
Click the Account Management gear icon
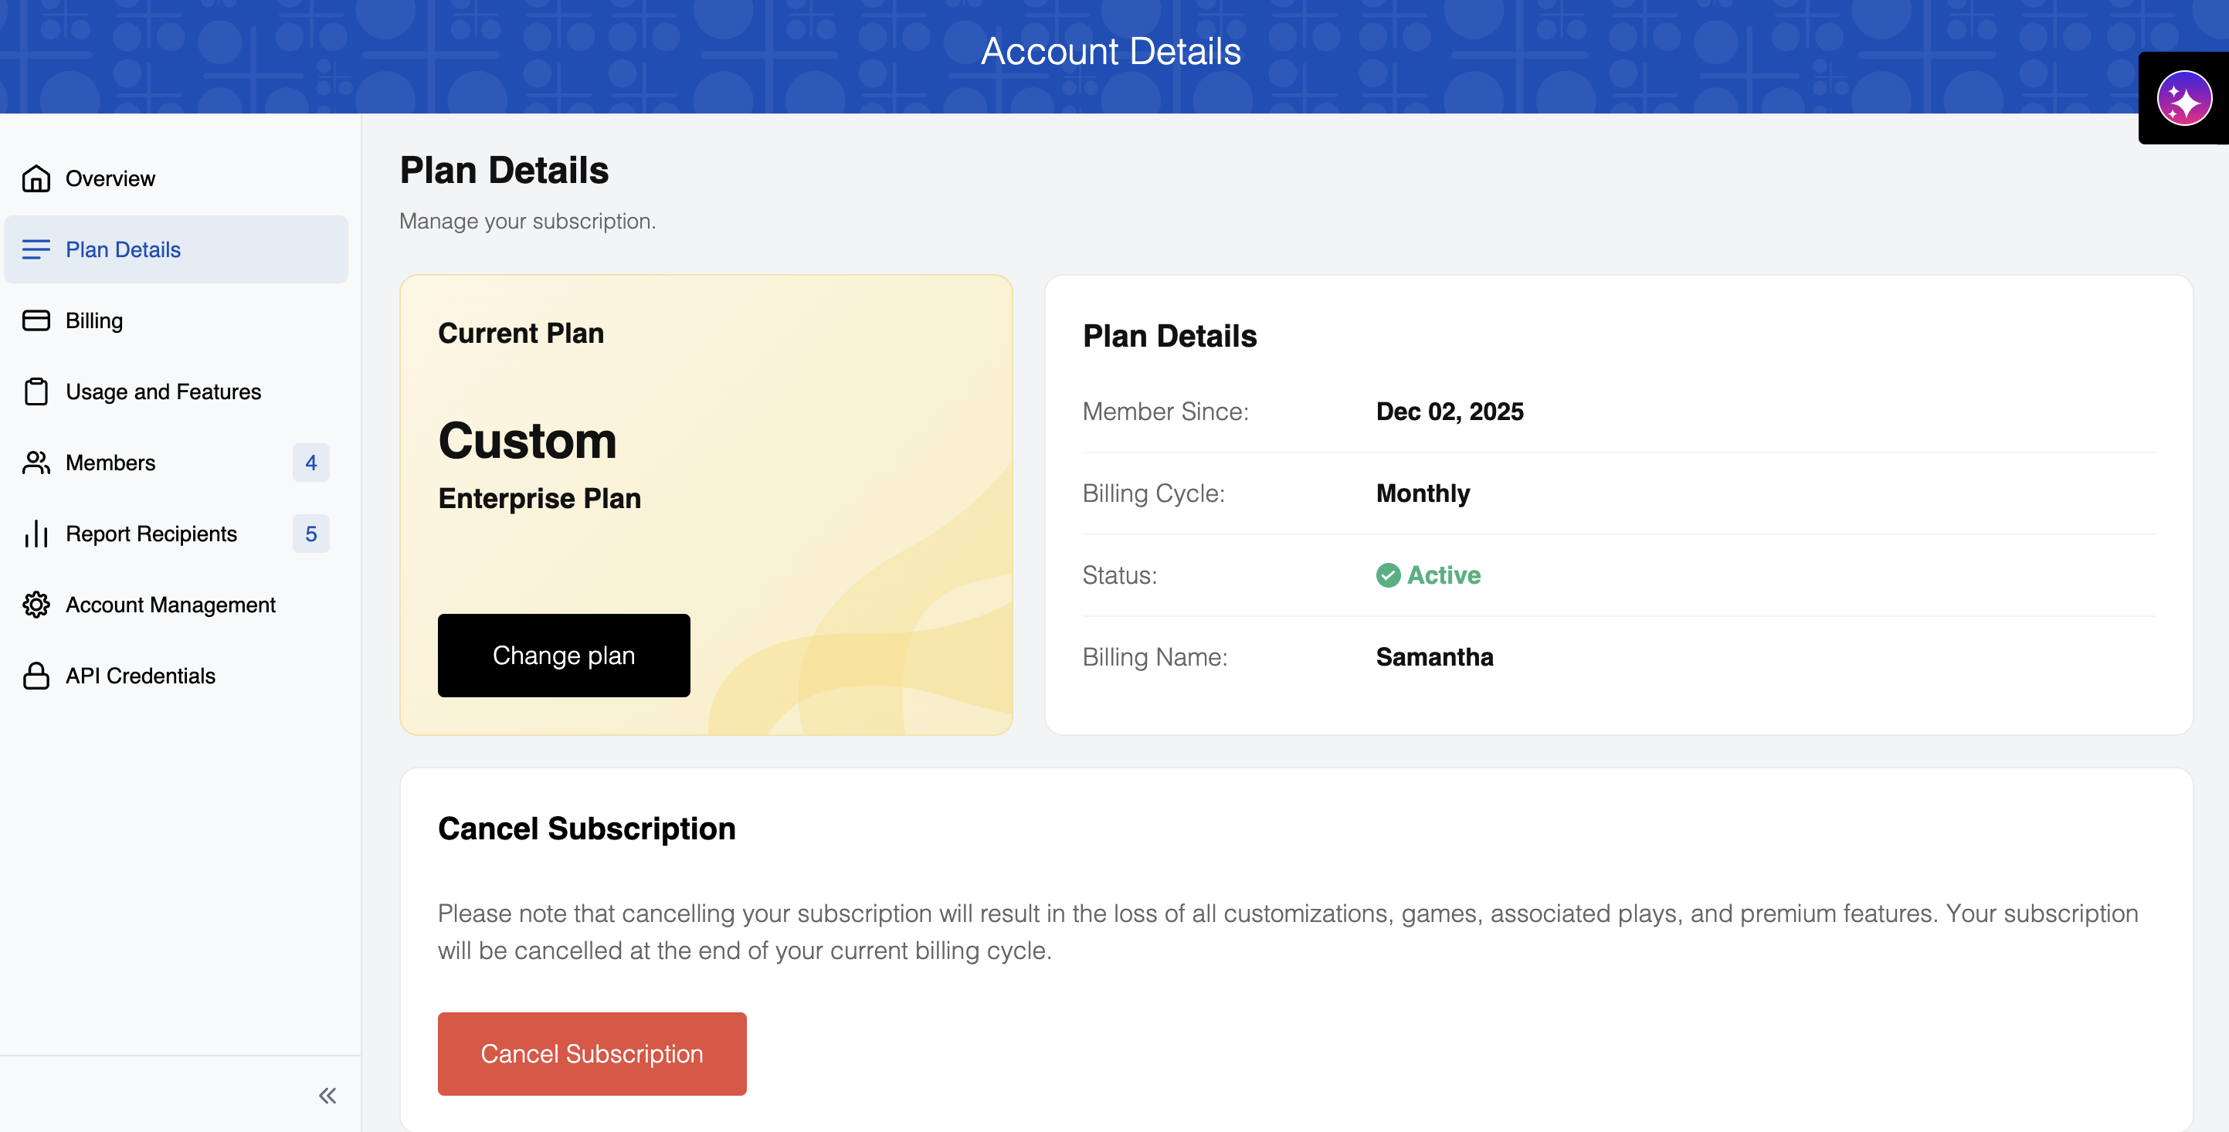tap(36, 604)
